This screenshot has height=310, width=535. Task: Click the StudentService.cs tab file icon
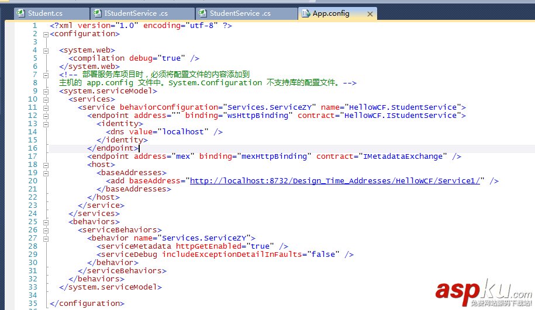click(202, 13)
